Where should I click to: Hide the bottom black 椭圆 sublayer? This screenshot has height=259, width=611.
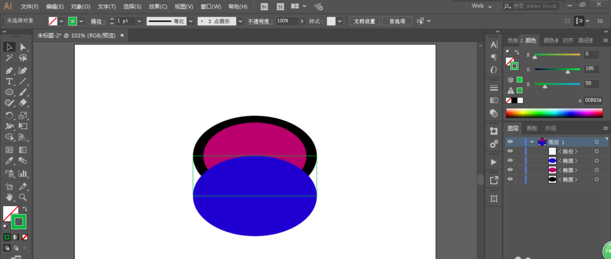coord(510,180)
